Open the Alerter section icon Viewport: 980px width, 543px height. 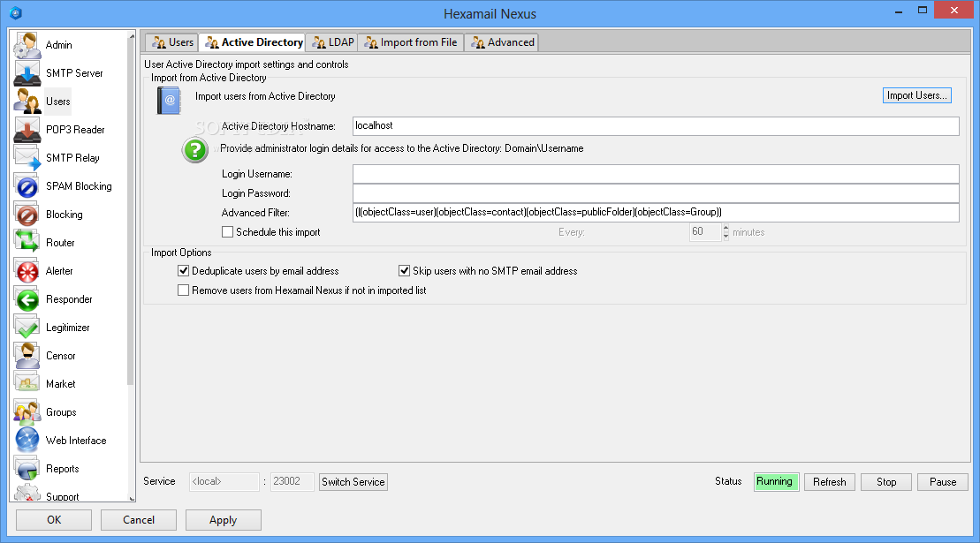[27, 271]
